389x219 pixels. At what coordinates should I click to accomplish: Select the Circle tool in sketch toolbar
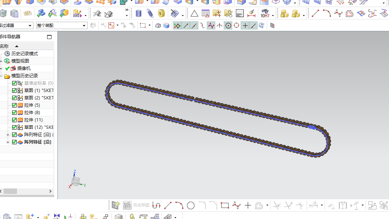[x=191, y=206]
